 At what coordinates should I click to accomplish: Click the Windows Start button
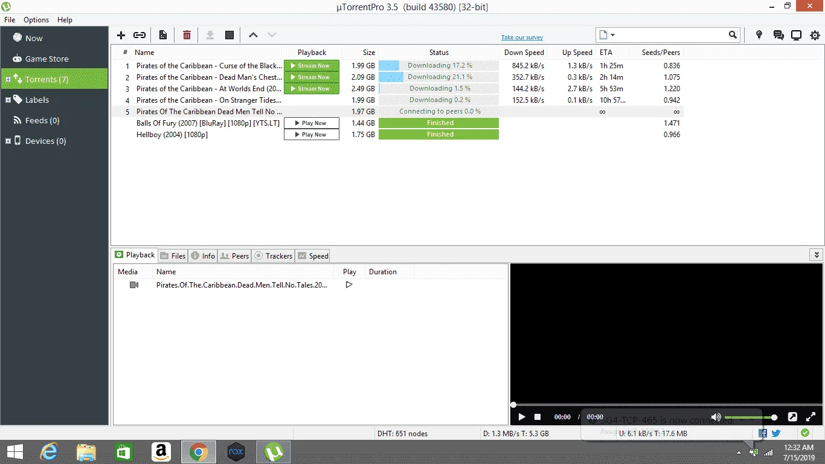(14, 451)
